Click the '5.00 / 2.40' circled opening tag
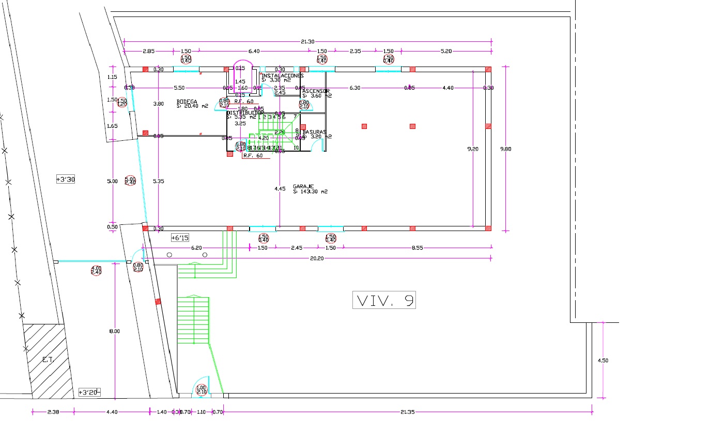This screenshot has width=710, height=425. coord(130,181)
